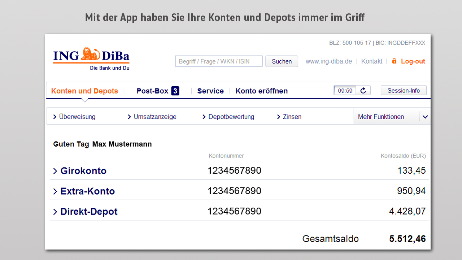Click the Kontonummer column header
Viewport: 462px width, 260px height.
click(226, 156)
